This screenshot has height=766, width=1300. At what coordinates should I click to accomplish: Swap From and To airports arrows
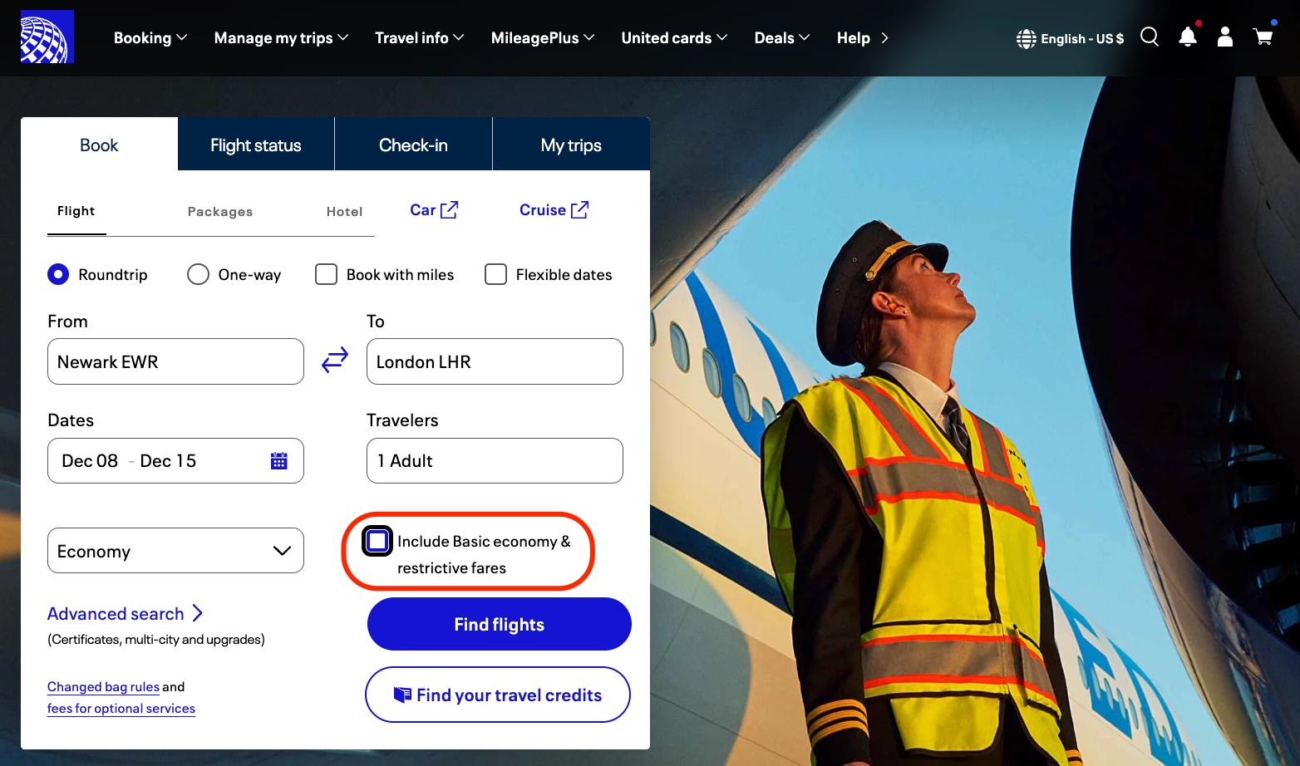coord(335,360)
